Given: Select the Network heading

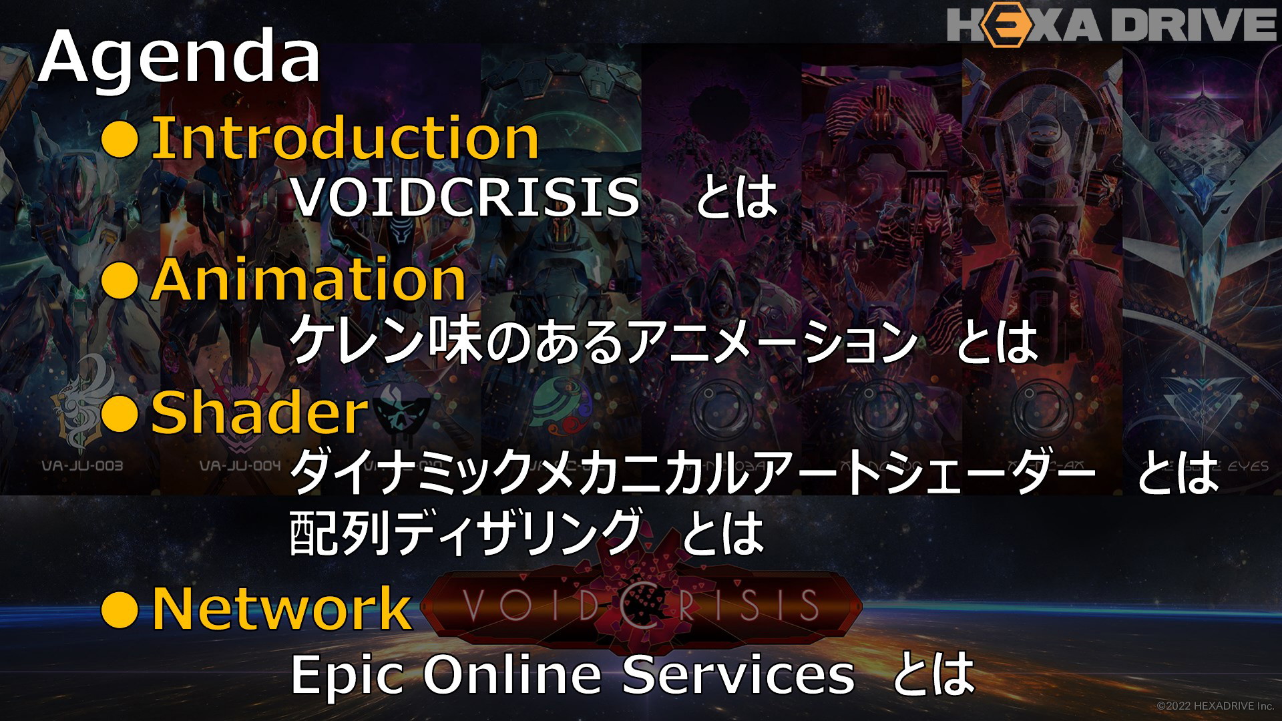Looking at the screenshot, I should [x=281, y=608].
